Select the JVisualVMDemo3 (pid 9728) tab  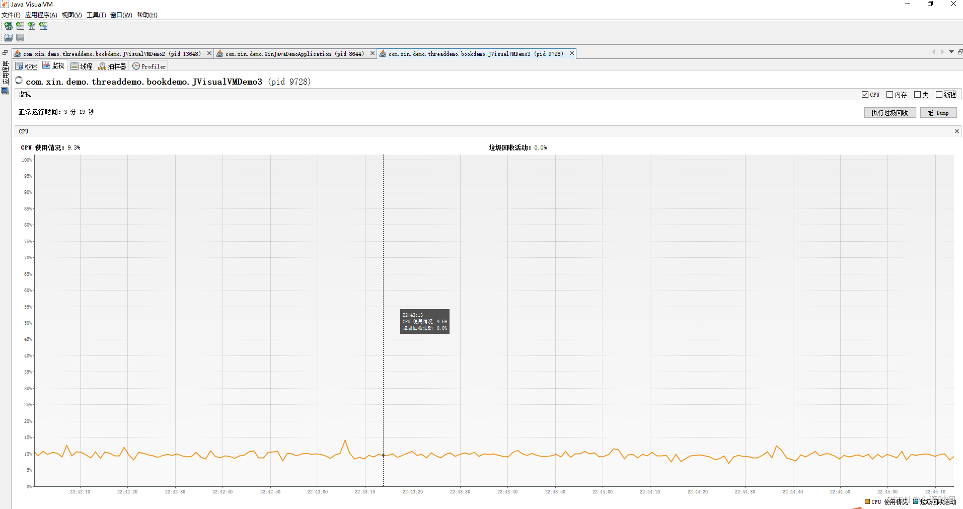(476, 54)
